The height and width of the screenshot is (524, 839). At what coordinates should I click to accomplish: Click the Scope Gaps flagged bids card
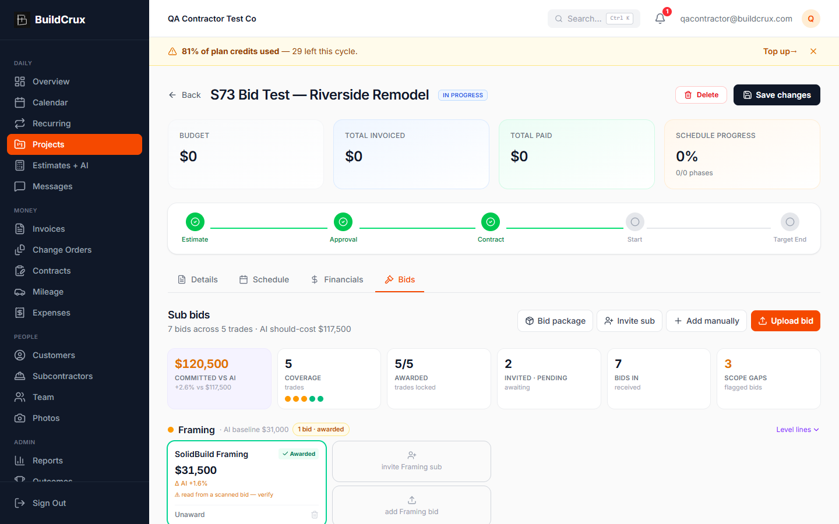point(769,378)
